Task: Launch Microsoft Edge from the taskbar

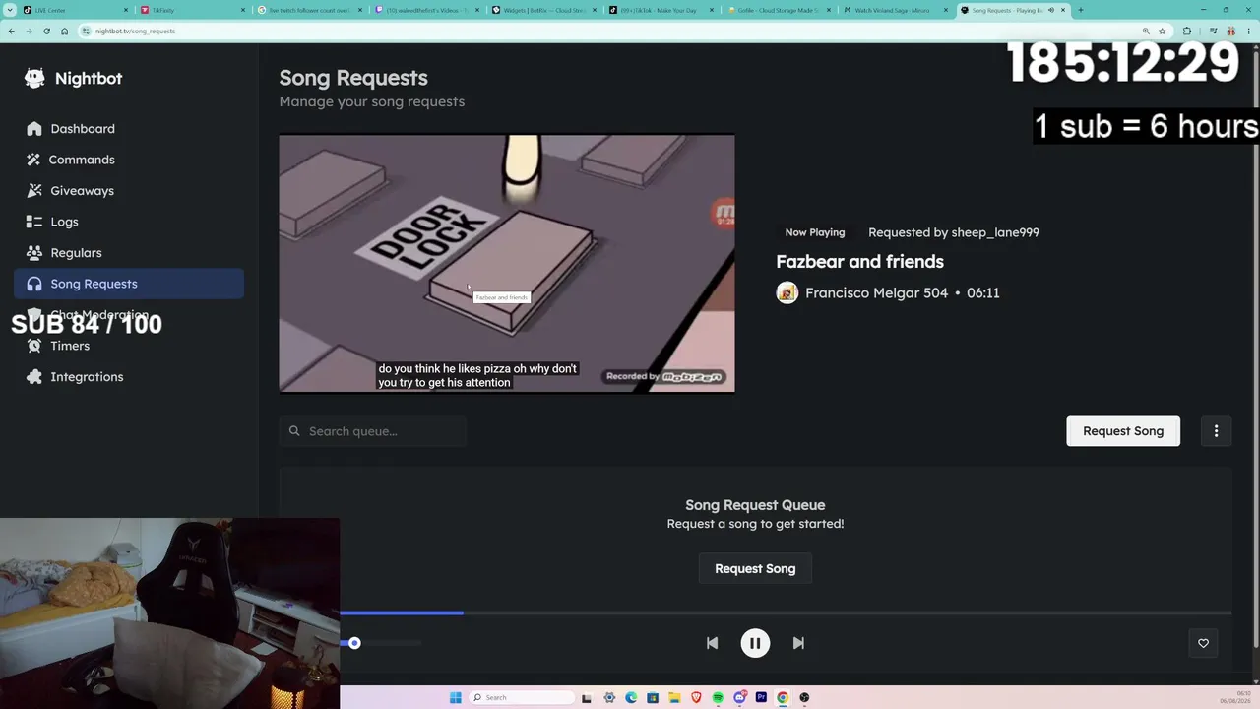Action: pos(631,697)
